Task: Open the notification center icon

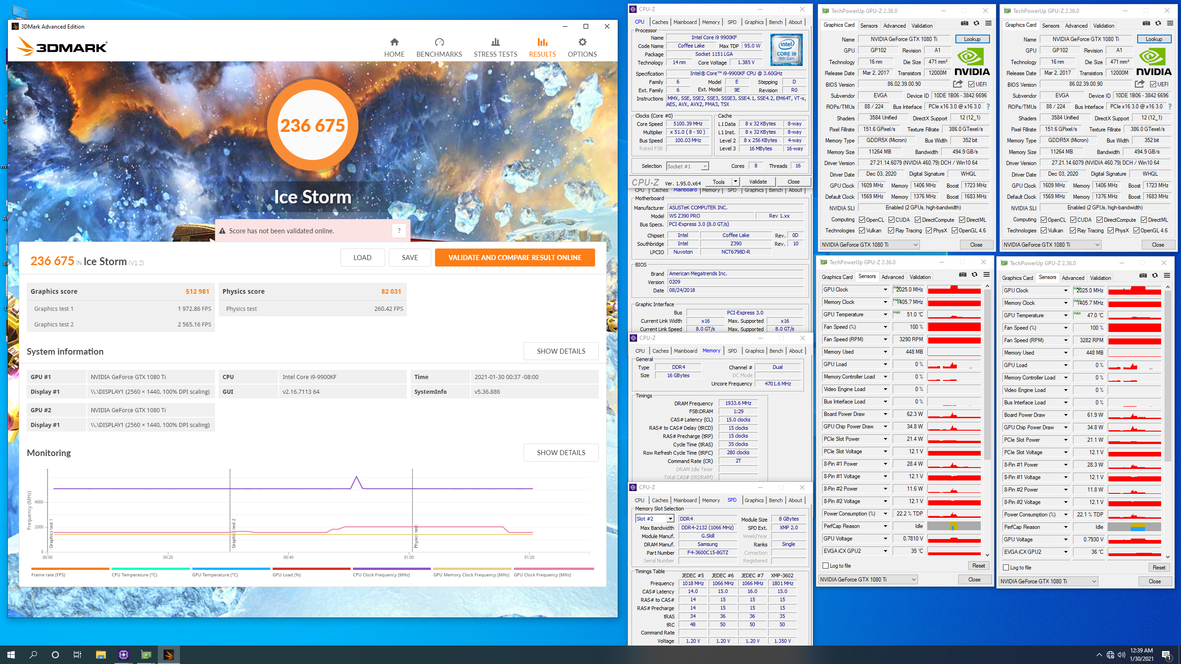Action: (x=1166, y=655)
